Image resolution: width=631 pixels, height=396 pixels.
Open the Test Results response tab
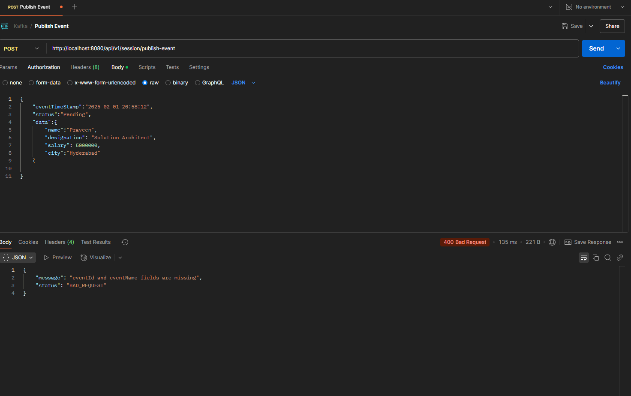[96, 242]
